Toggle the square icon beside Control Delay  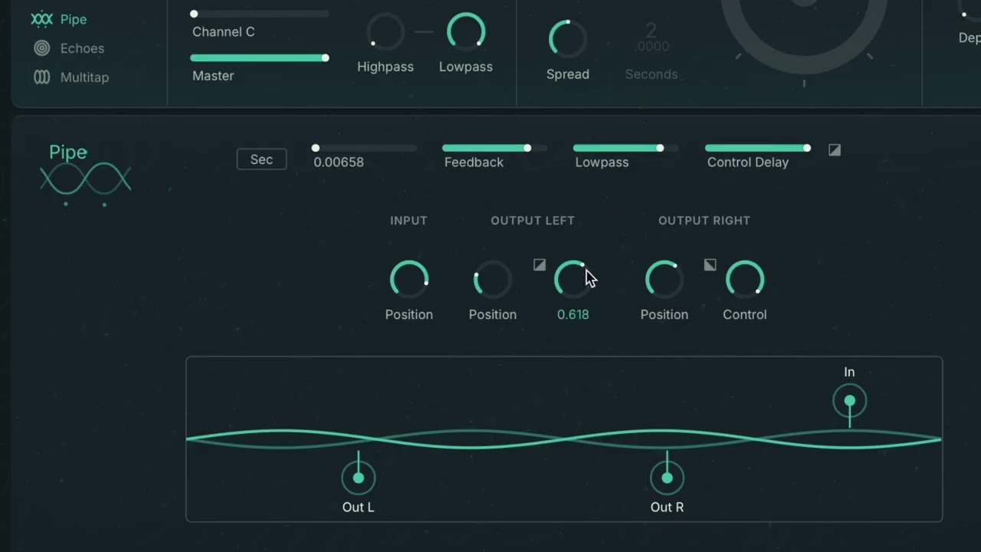tap(835, 150)
